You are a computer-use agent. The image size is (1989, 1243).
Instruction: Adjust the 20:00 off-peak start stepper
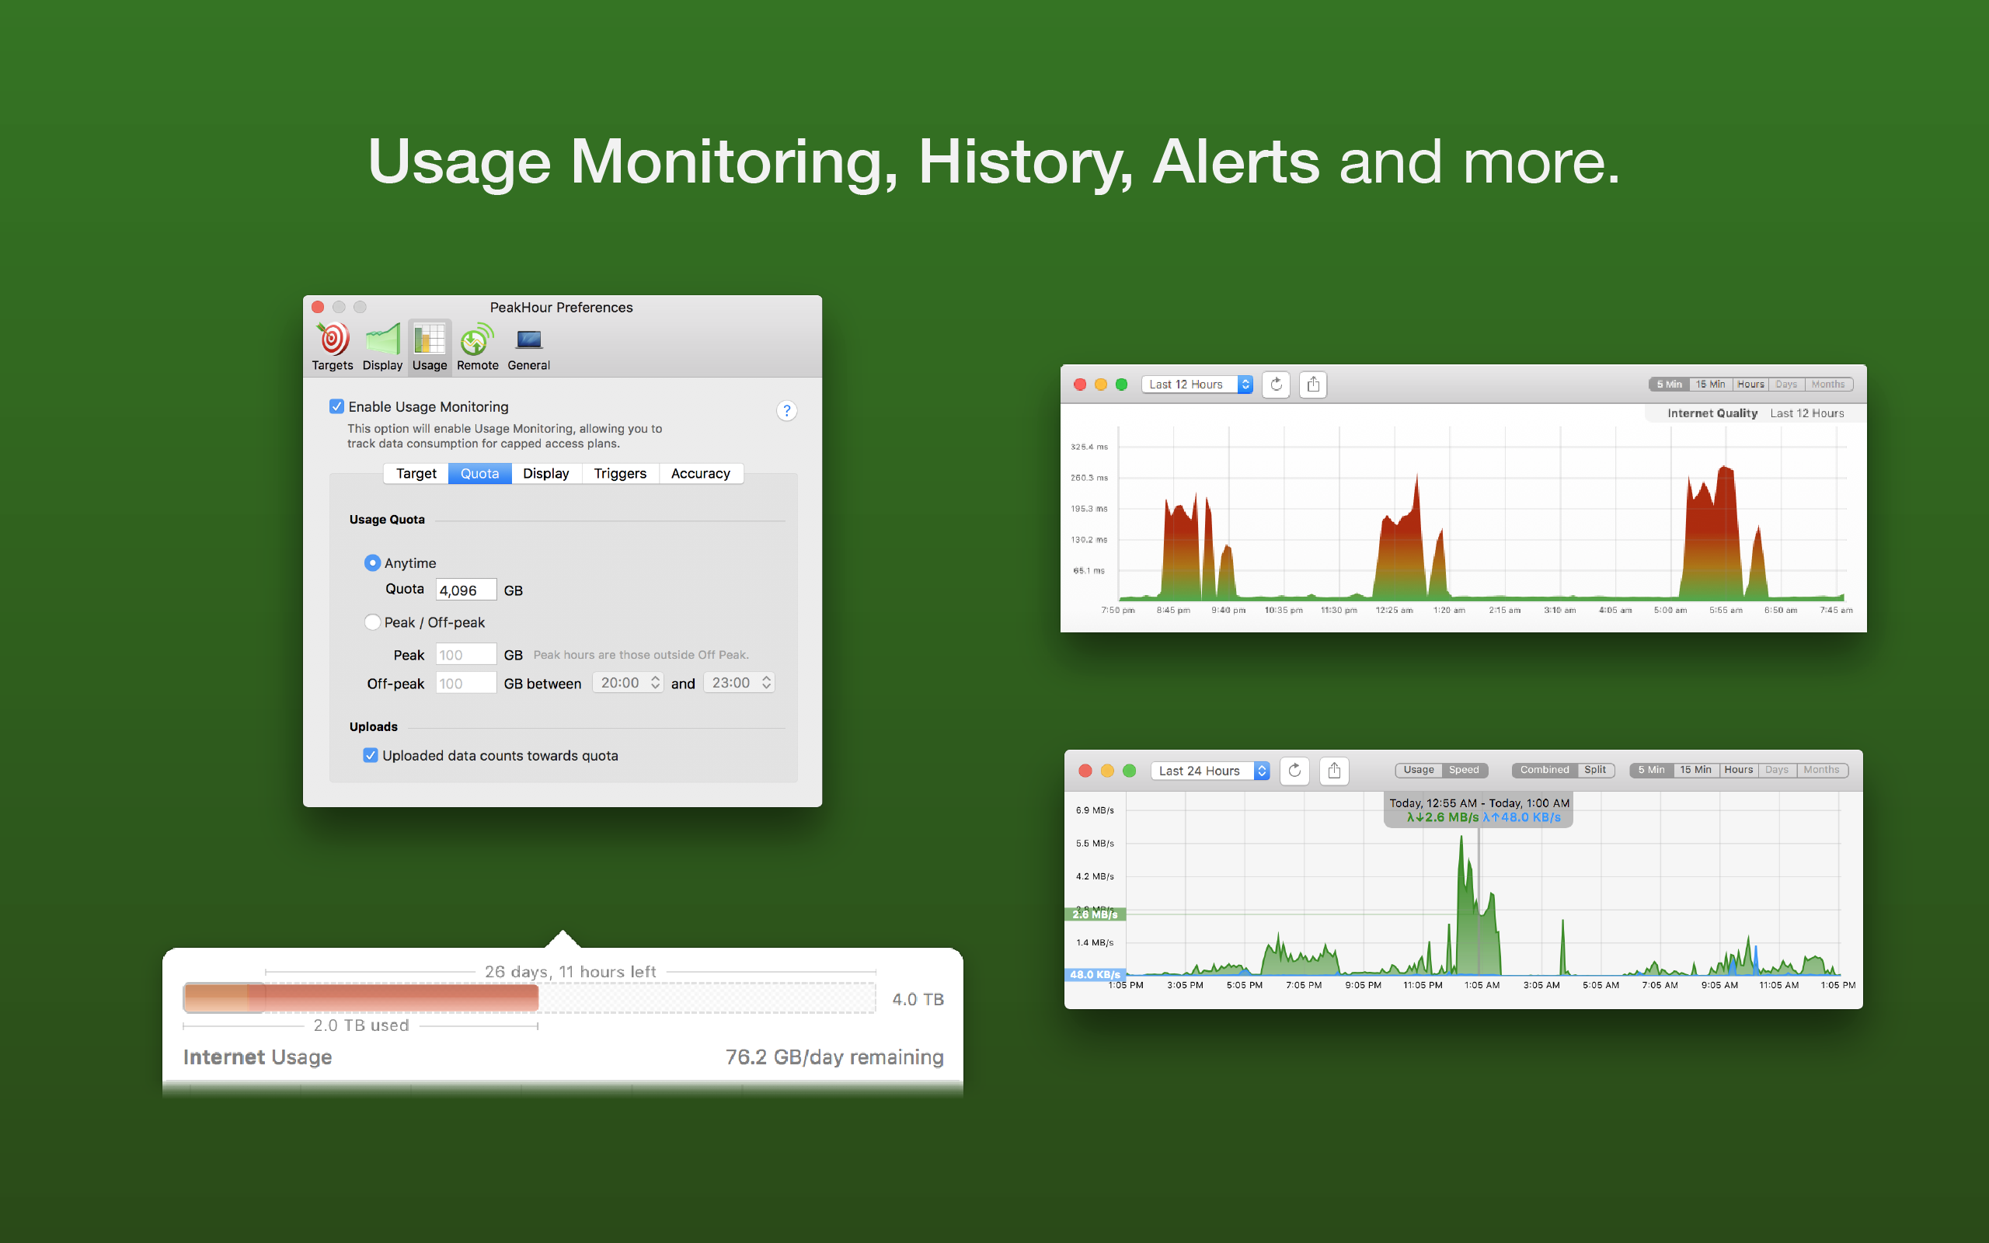click(x=655, y=682)
